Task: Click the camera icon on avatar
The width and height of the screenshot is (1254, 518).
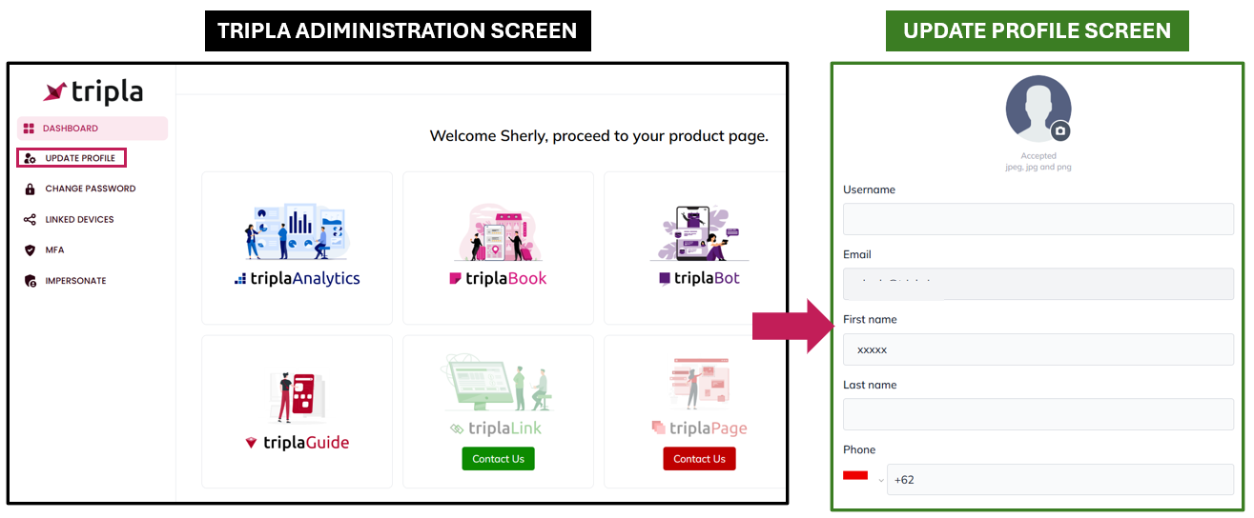Action: (x=1059, y=131)
